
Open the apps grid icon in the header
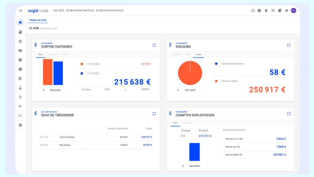273,10
